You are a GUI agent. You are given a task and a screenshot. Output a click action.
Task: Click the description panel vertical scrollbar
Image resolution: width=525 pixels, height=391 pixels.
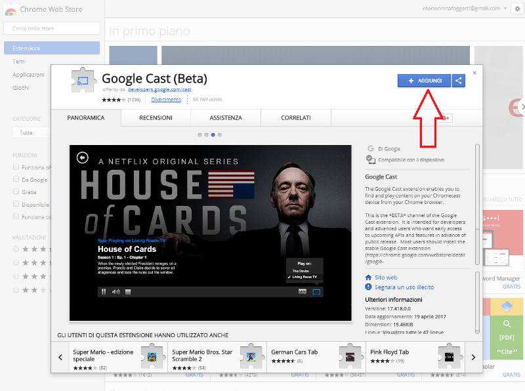pyautogui.click(x=477, y=205)
